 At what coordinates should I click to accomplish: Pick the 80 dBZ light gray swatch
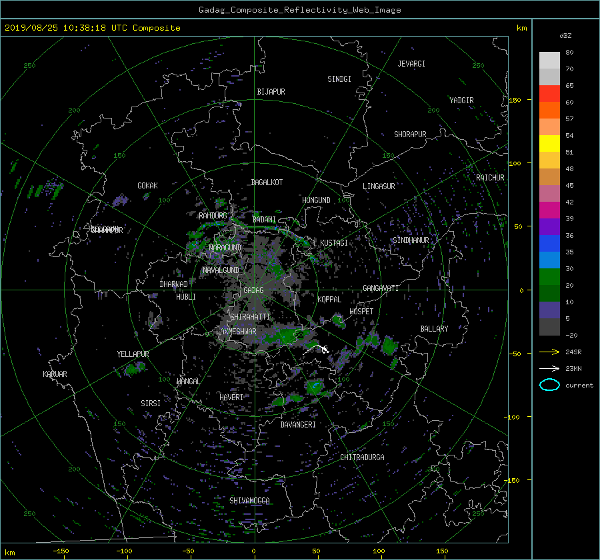[x=549, y=60]
